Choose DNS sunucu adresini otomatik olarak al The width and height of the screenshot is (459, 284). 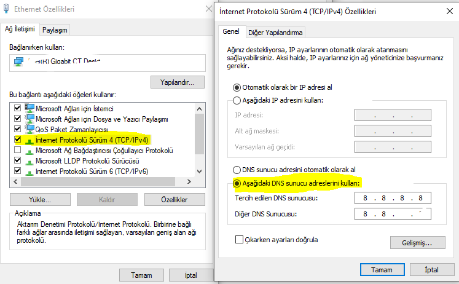tap(237, 170)
